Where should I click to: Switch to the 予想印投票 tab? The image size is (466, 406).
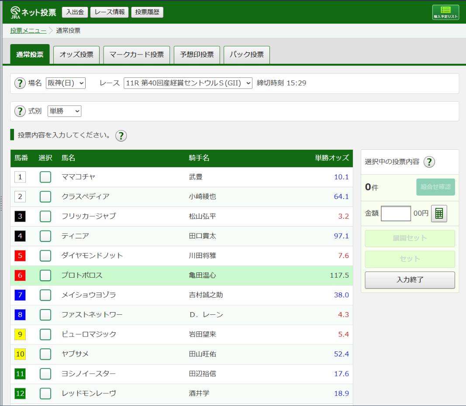(197, 55)
